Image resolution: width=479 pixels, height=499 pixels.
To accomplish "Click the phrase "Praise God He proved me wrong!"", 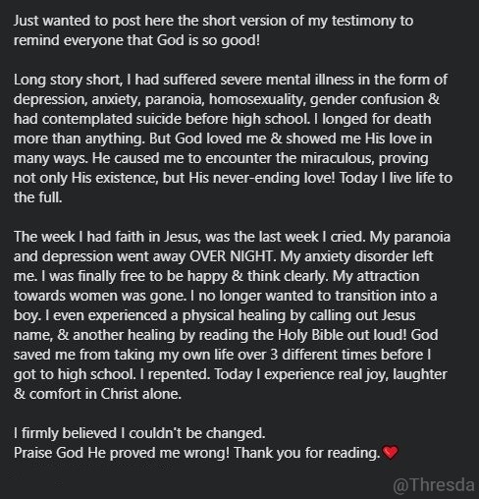I will click(x=122, y=453).
